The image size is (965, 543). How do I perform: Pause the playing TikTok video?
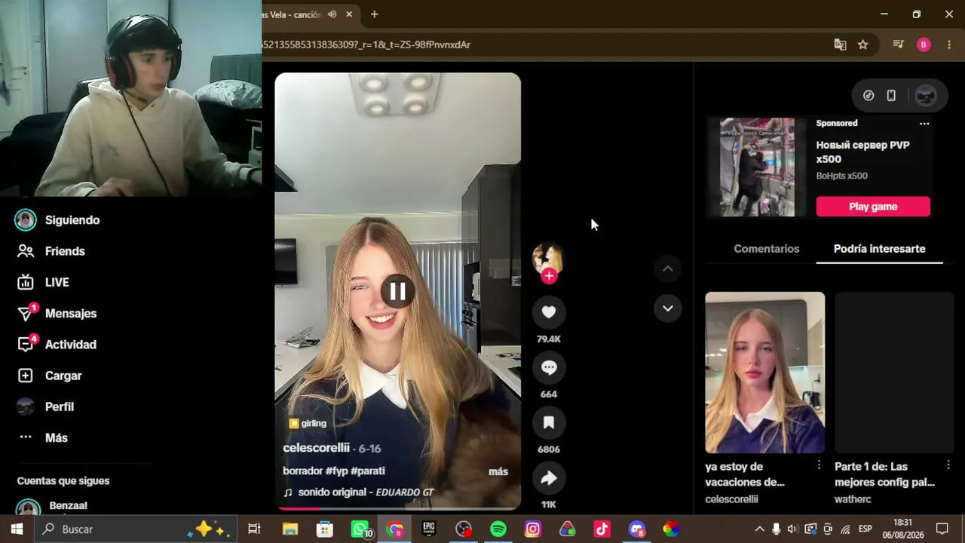[x=397, y=291]
